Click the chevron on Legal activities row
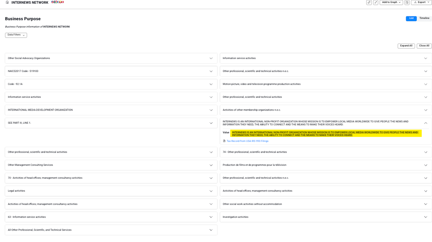The height and width of the screenshot is (242, 432). click(211, 191)
